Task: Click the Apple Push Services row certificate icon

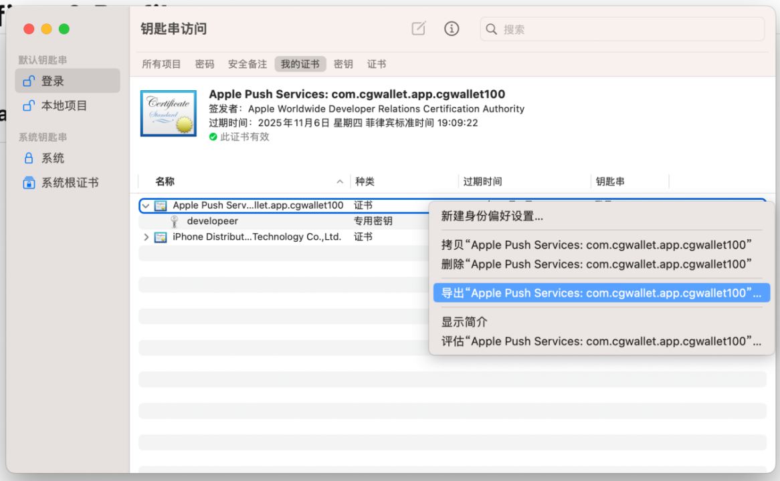Action: click(x=160, y=206)
